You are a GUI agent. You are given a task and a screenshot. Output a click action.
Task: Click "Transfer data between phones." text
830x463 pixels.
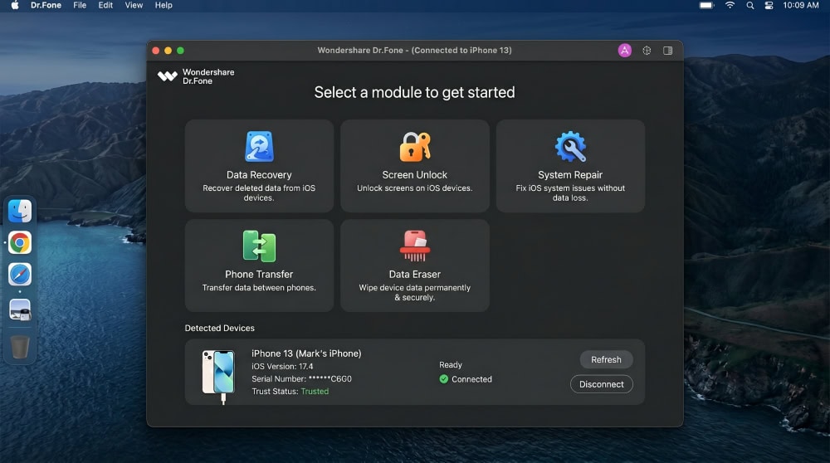pos(259,287)
